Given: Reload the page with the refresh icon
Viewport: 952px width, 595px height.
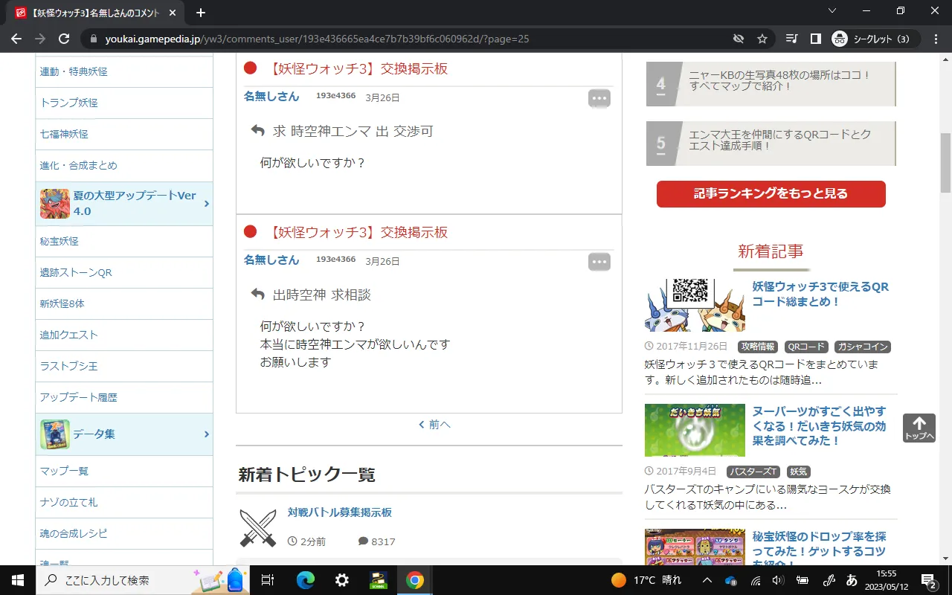Looking at the screenshot, I should 64,39.
